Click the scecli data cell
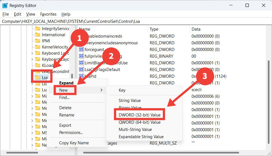The image size is (272, 156). pyautogui.click(x=197, y=90)
